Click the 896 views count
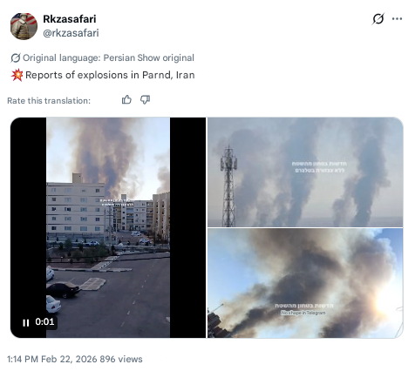This screenshot has width=415, height=371. point(121,359)
